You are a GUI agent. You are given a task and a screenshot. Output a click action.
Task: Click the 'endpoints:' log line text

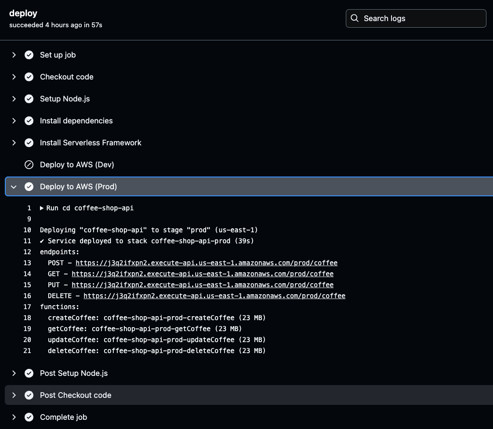[x=59, y=252]
